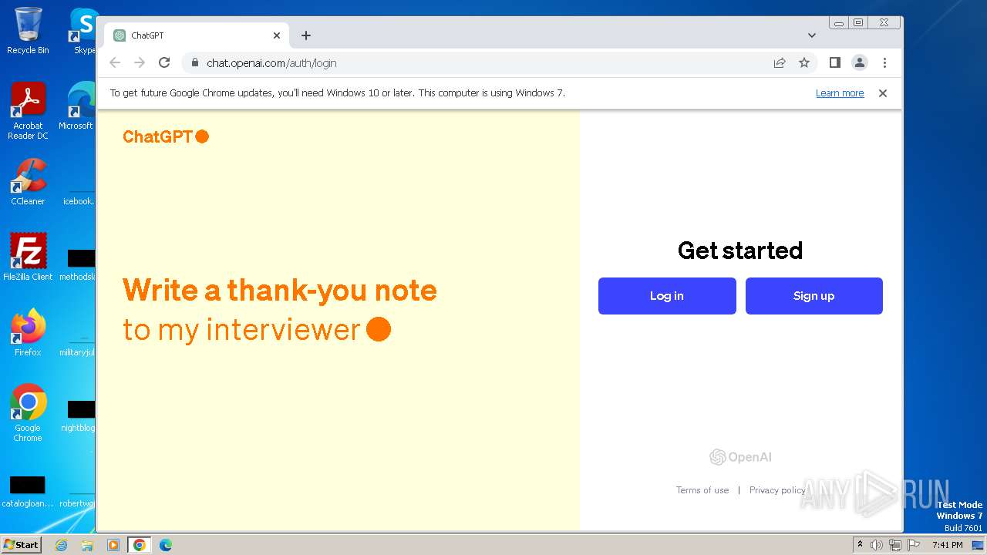Screen dimensions: 987x555
Task: Open FileZilla Client desktop icon
Action: (28, 257)
